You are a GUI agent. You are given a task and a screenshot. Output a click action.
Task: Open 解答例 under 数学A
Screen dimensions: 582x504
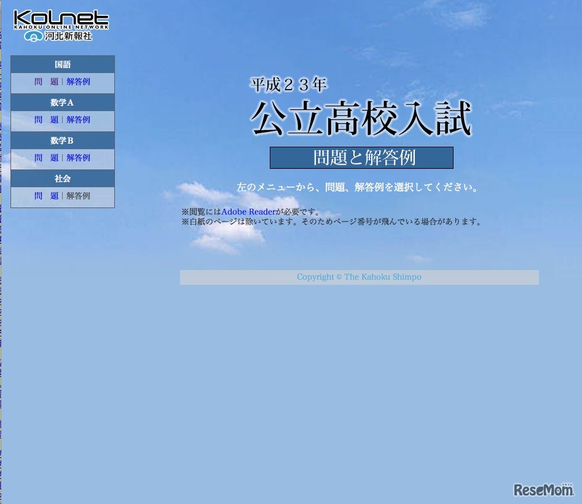(78, 120)
